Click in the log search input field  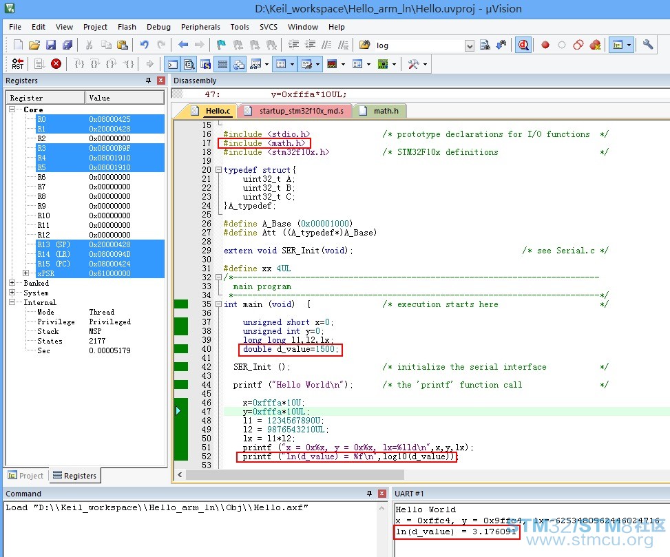tap(419, 45)
